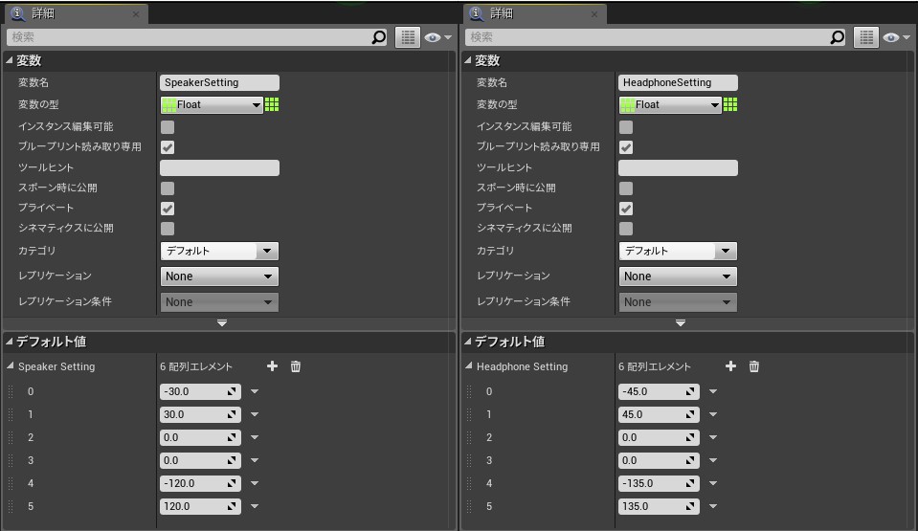The height and width of the screenshot is (531, 918).
Task: Uncheck プライベート checkbox for SpeakerSetting
Action: pyautogui.click(x=168, y=209)
